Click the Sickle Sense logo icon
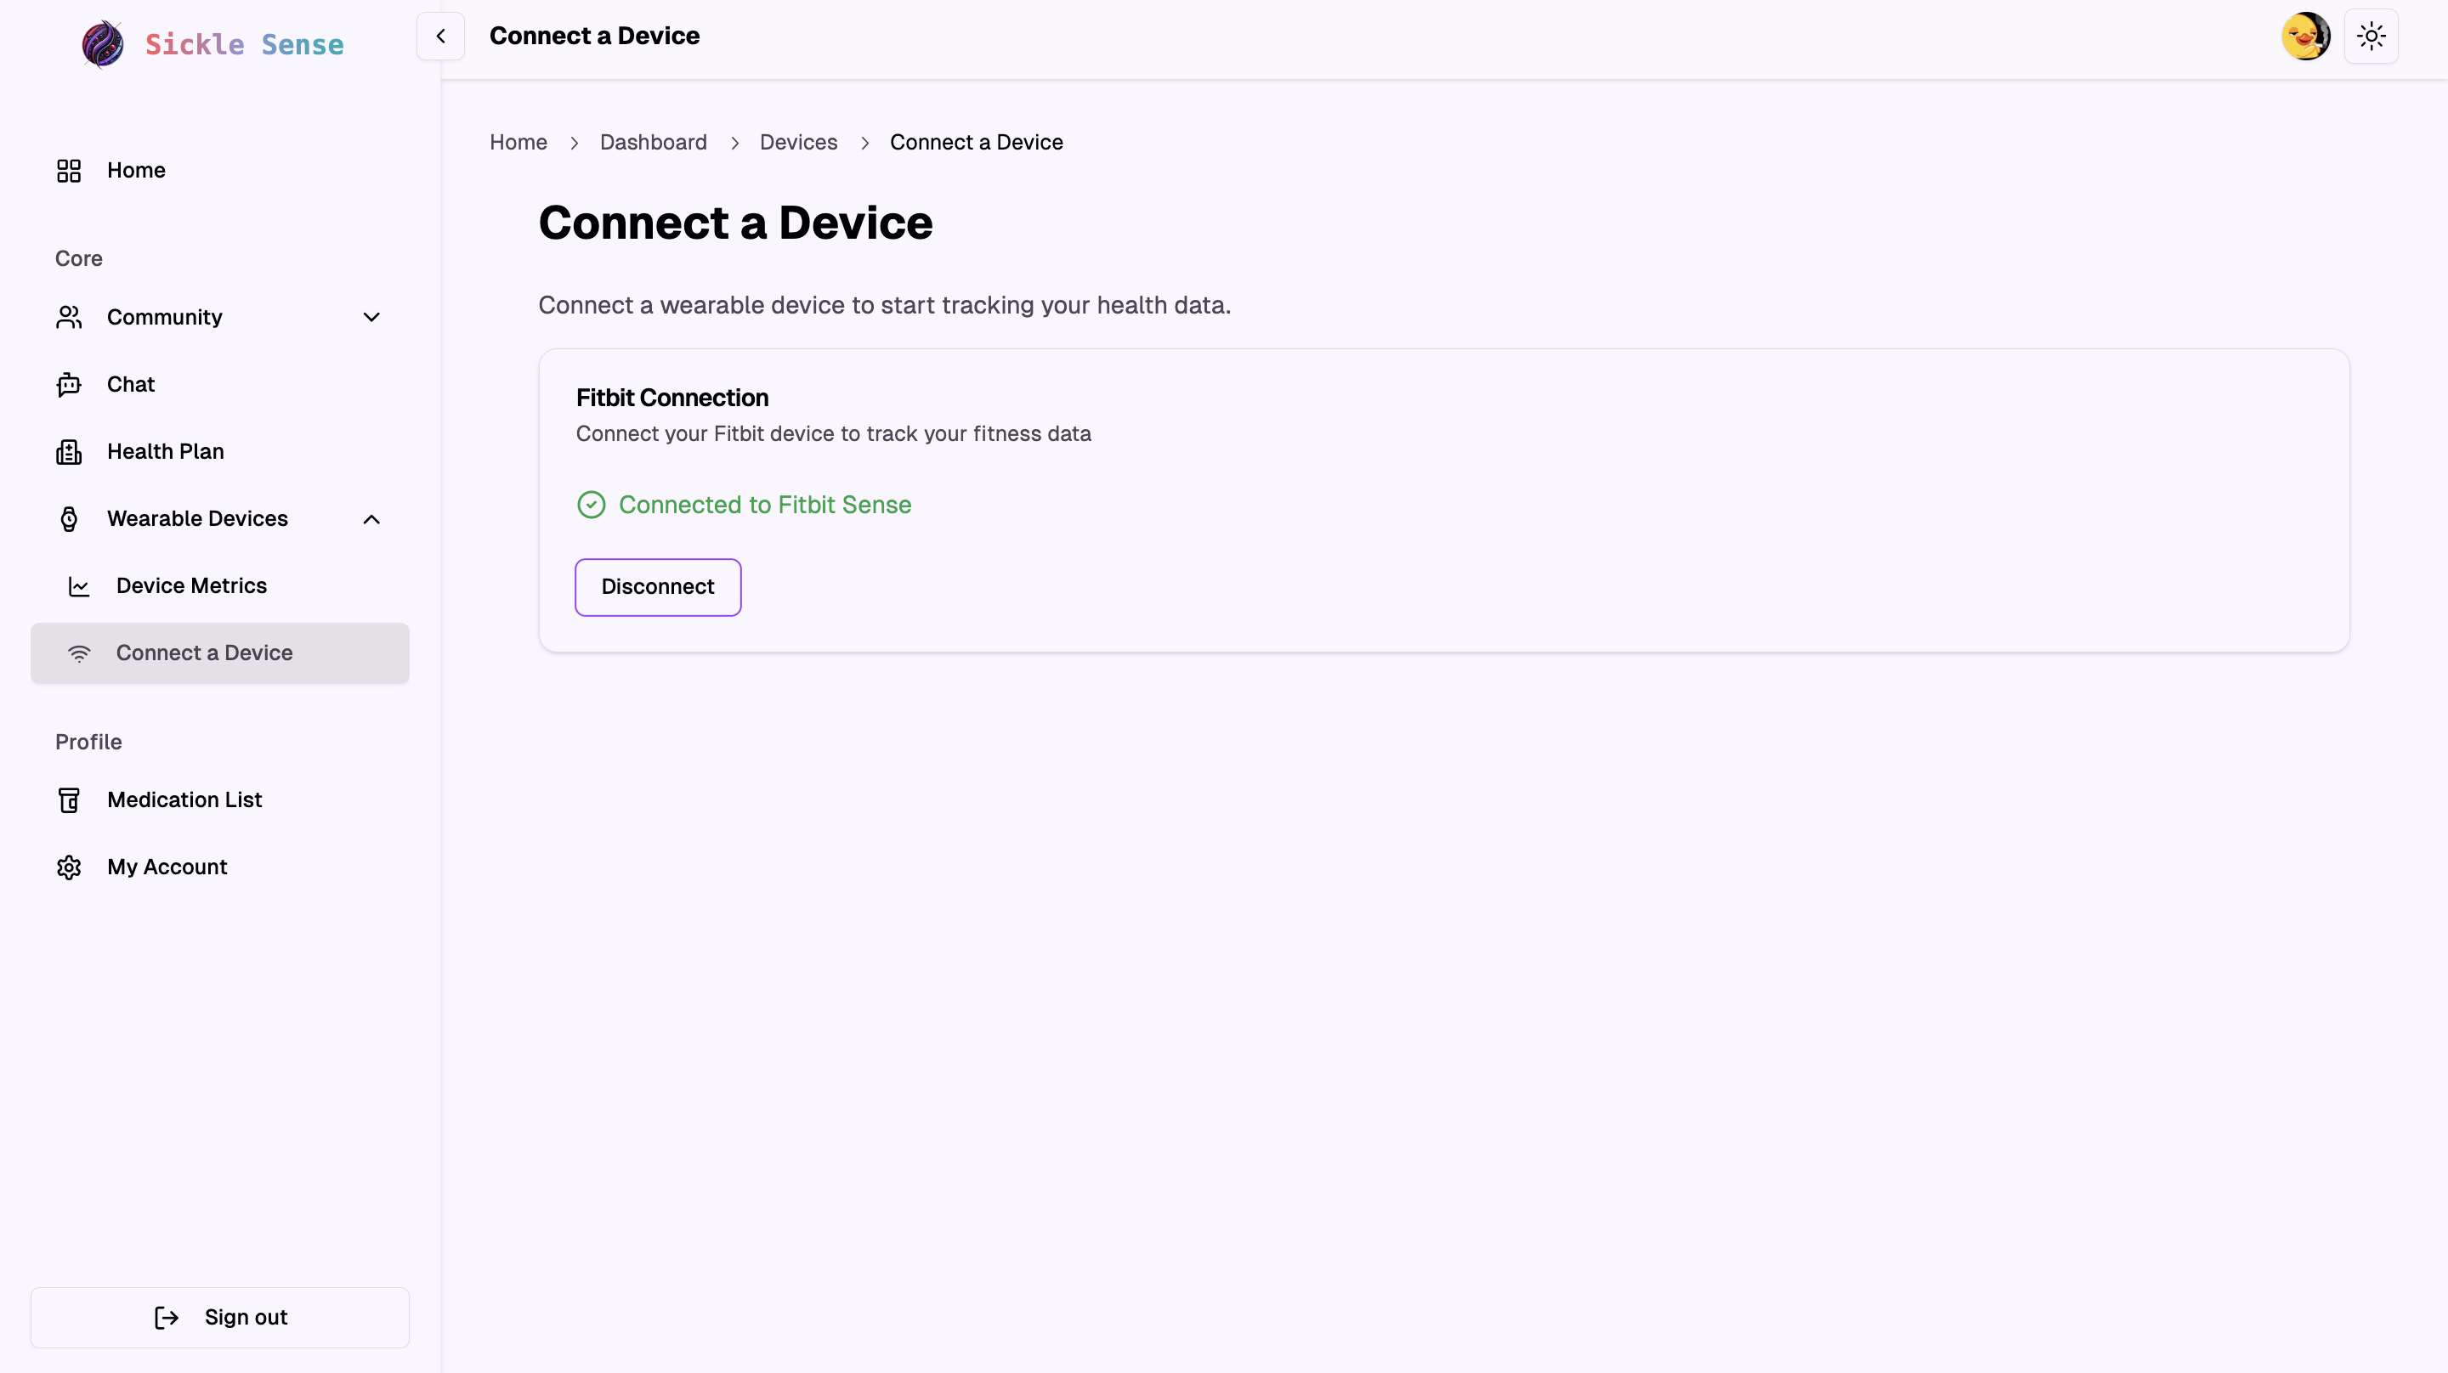The height and width of the screenshot is (1373, 2448). click(x=103, y=43)
